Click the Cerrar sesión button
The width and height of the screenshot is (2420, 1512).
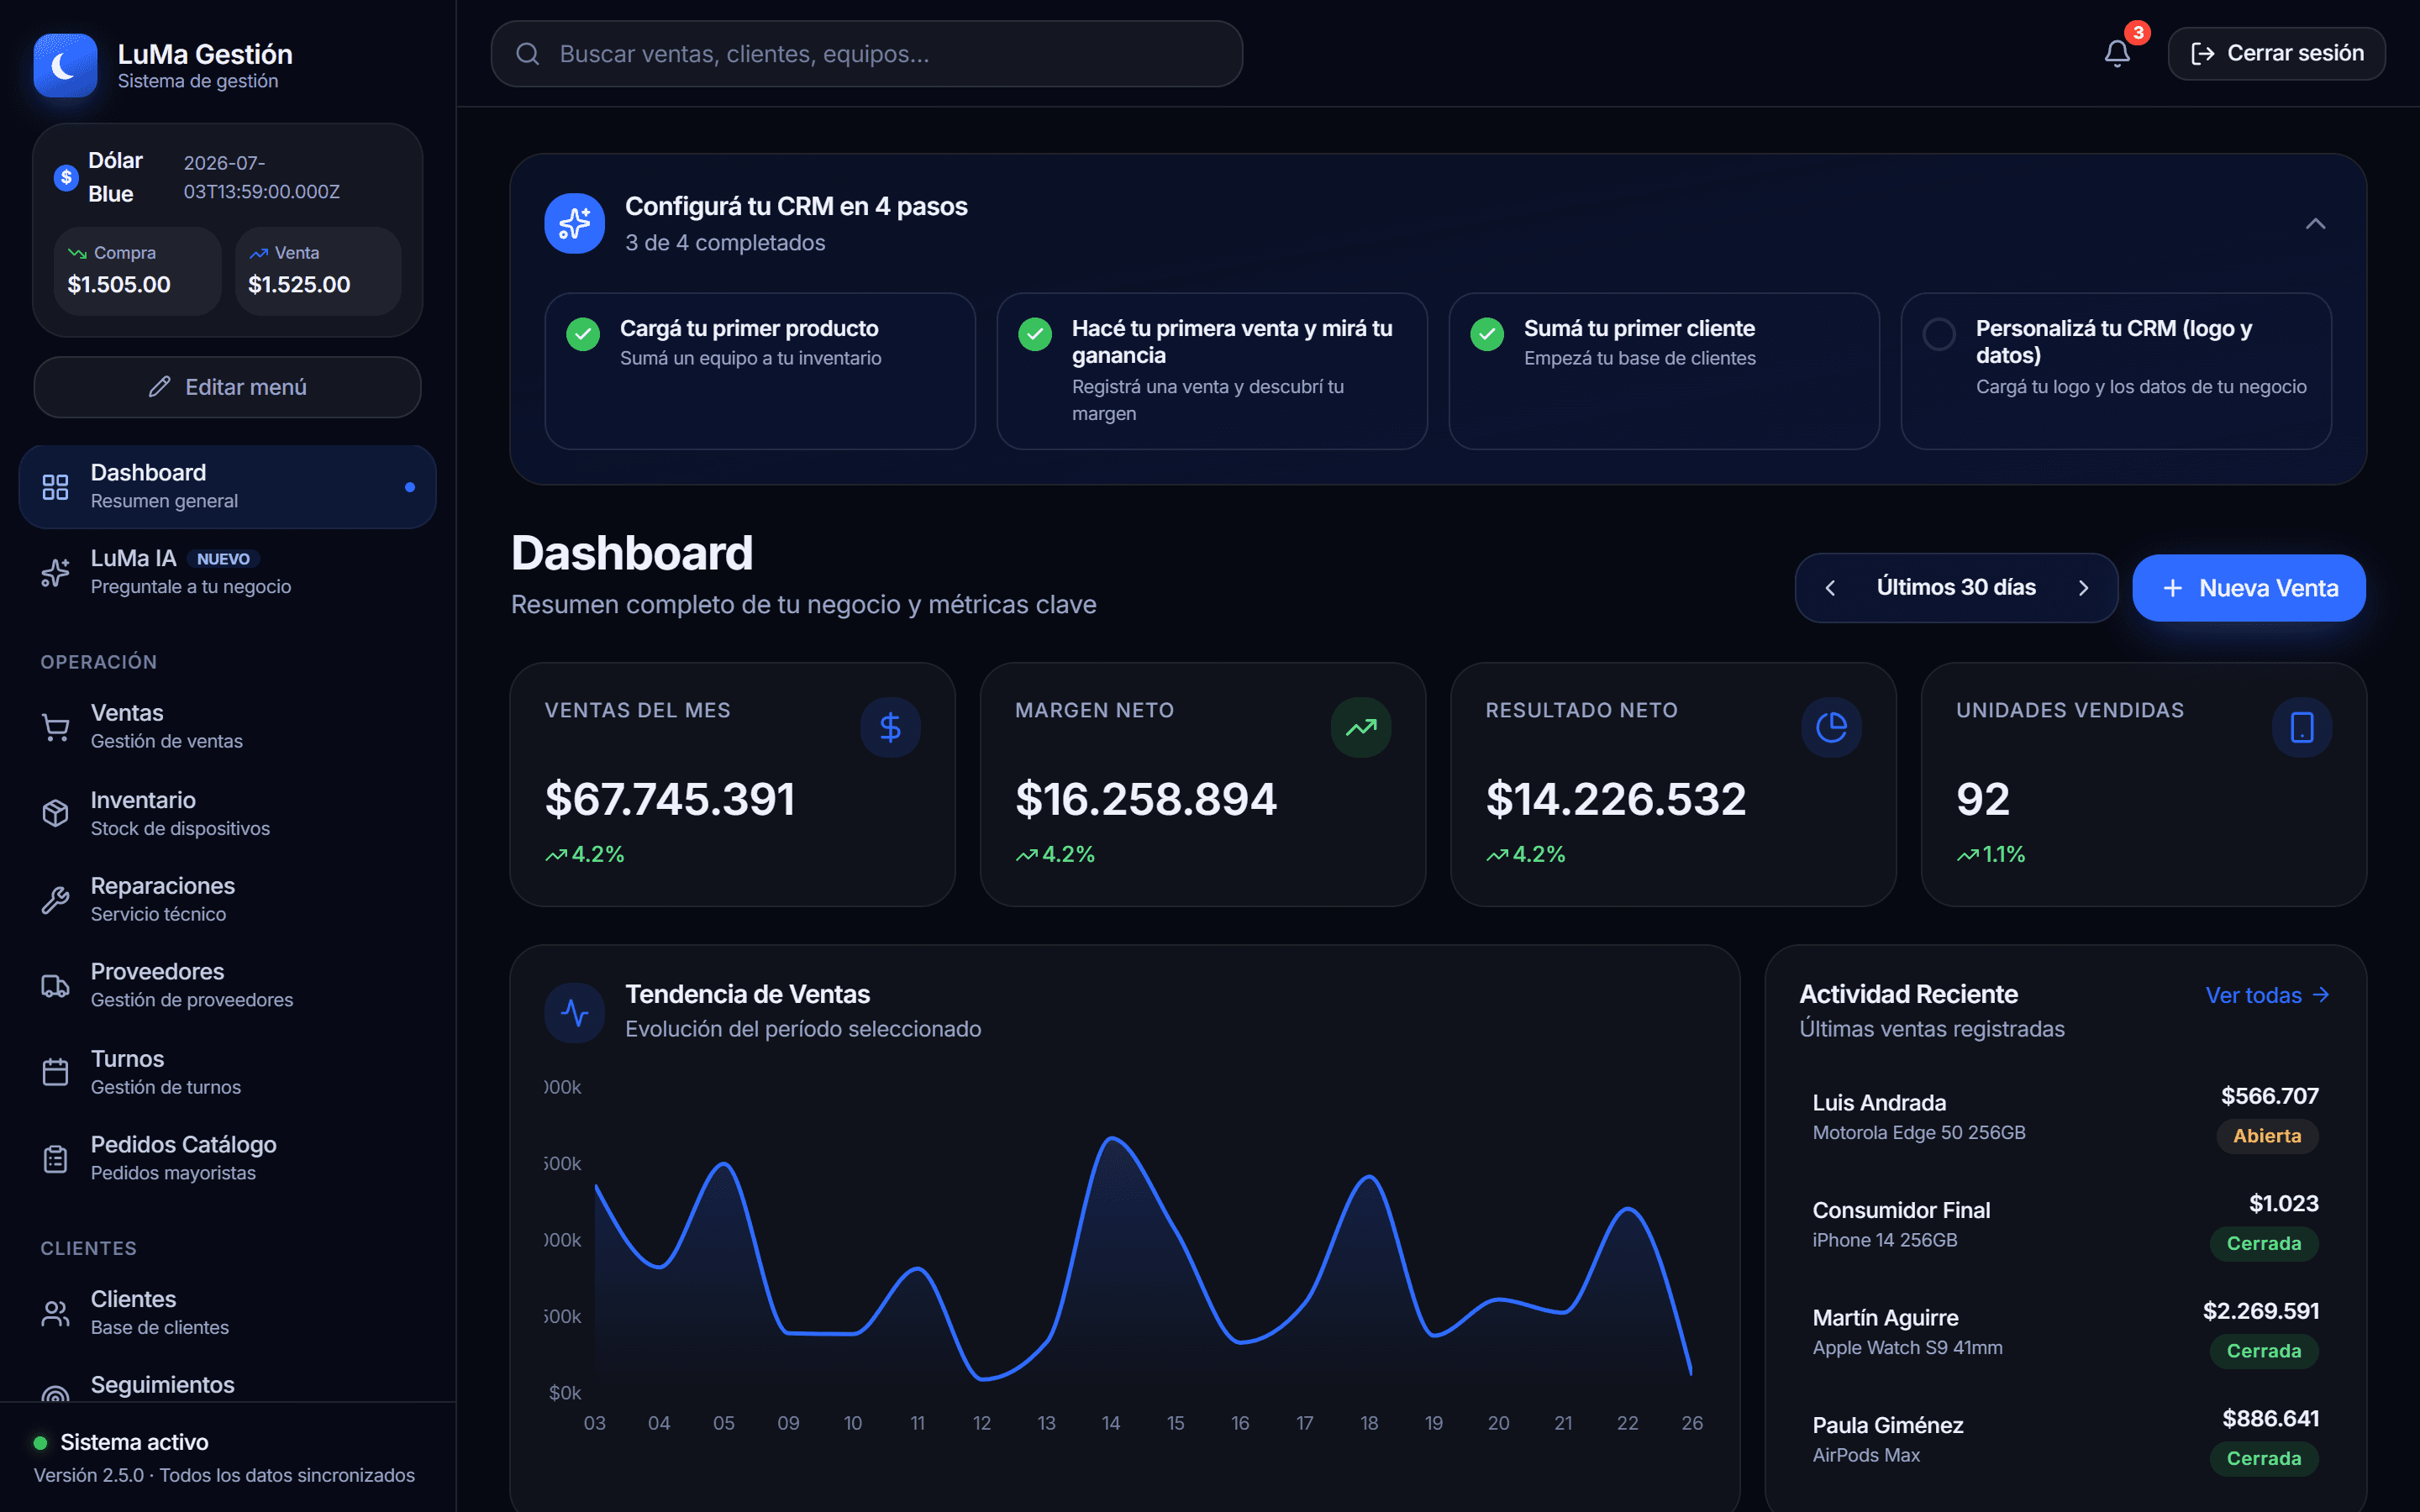pos(2276,53)
